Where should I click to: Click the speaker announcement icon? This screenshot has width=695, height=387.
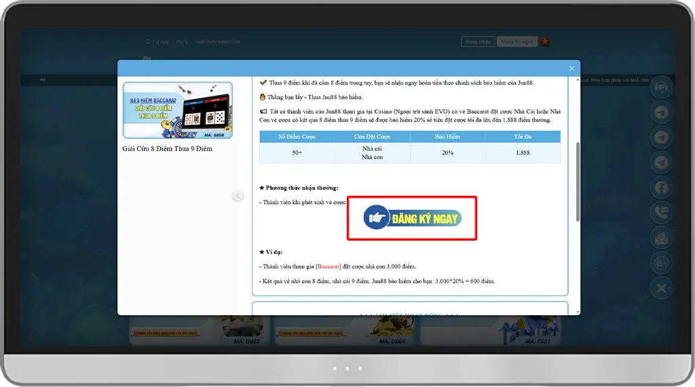43,80
